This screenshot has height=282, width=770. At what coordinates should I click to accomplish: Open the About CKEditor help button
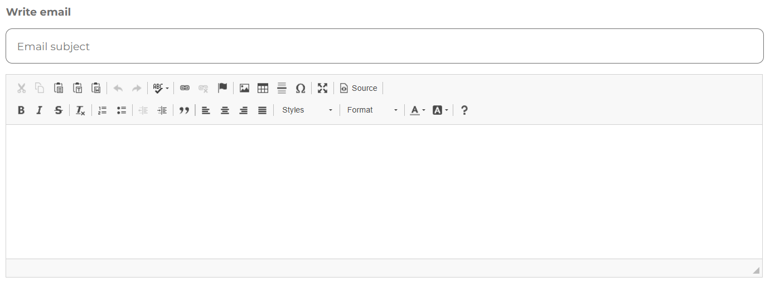[x=464, y=110]
